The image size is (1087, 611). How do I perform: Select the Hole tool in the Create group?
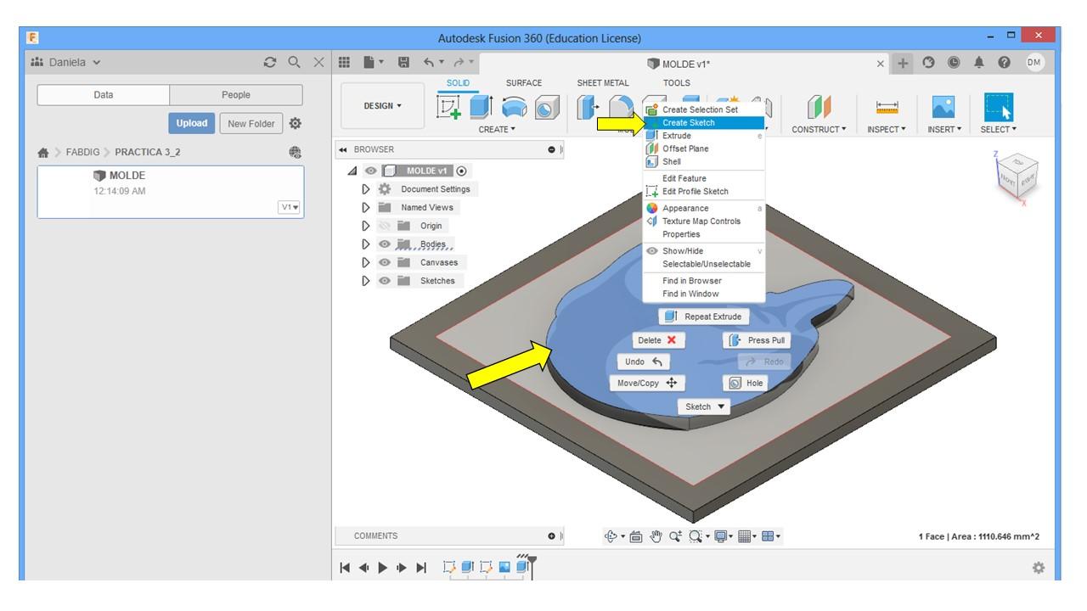coord(546,106)
